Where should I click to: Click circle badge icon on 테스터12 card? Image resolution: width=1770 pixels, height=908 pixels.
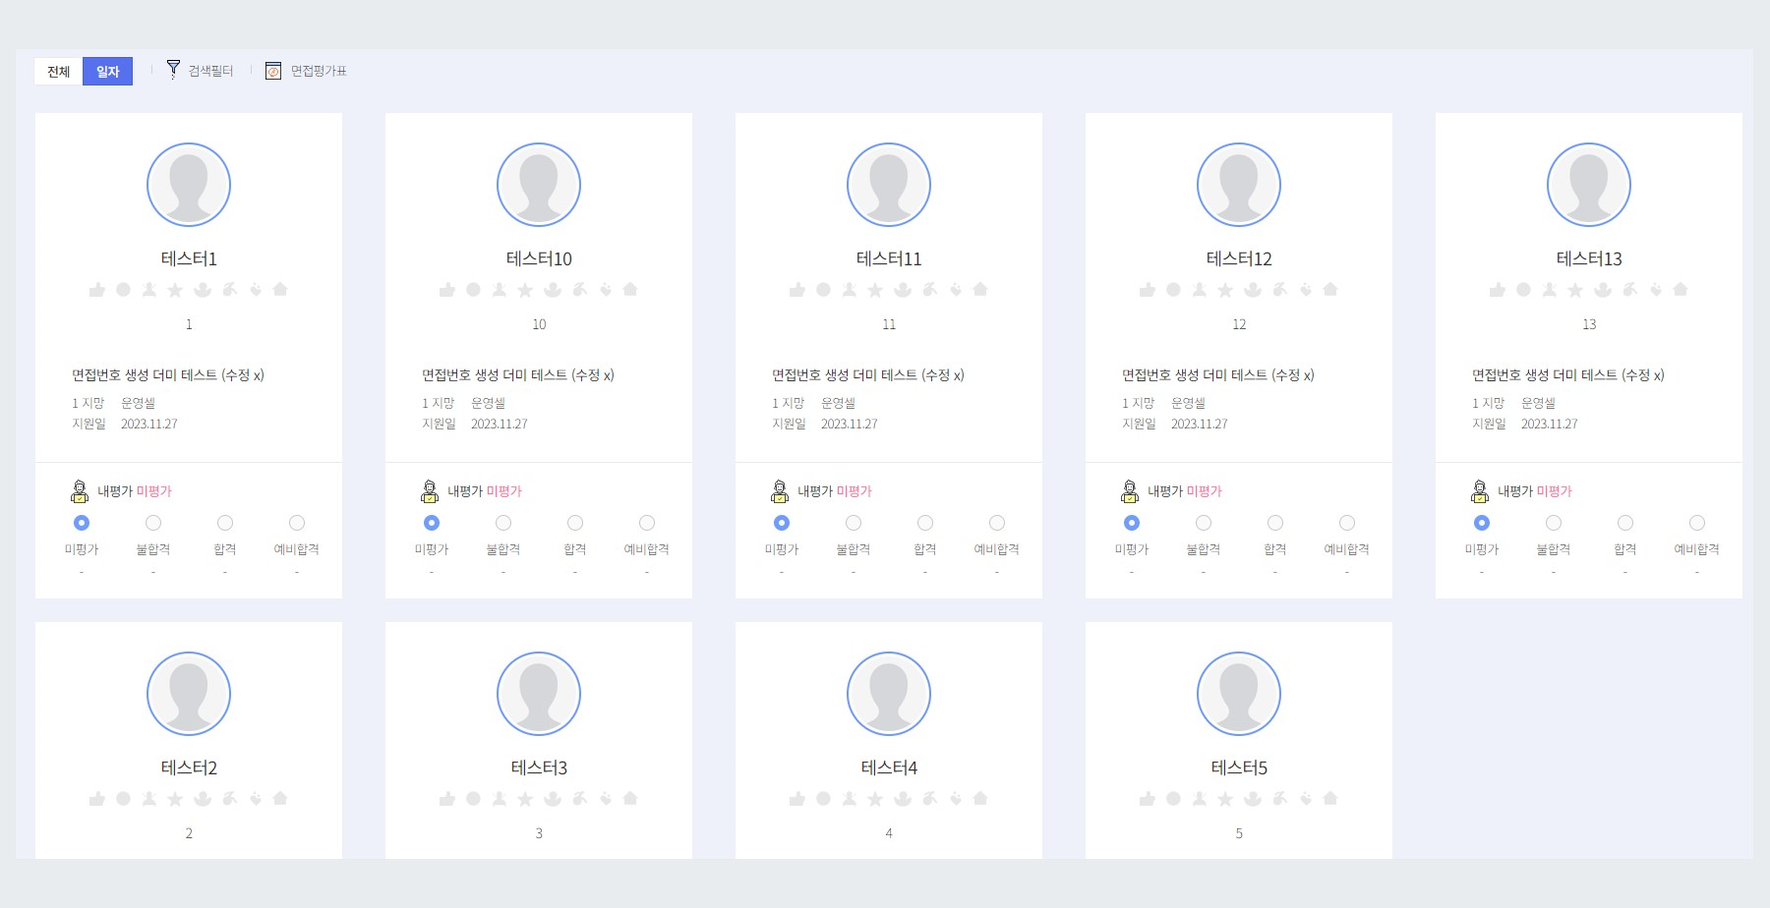click(1173, 290)
